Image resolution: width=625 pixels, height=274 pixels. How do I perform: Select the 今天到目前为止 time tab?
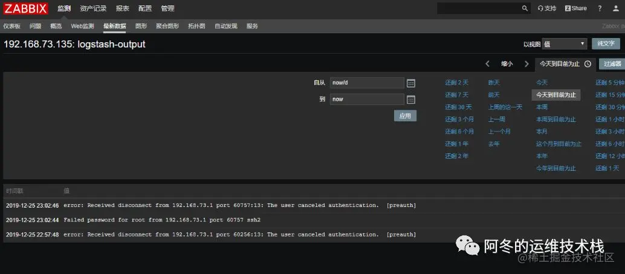[x=565, y=64]
